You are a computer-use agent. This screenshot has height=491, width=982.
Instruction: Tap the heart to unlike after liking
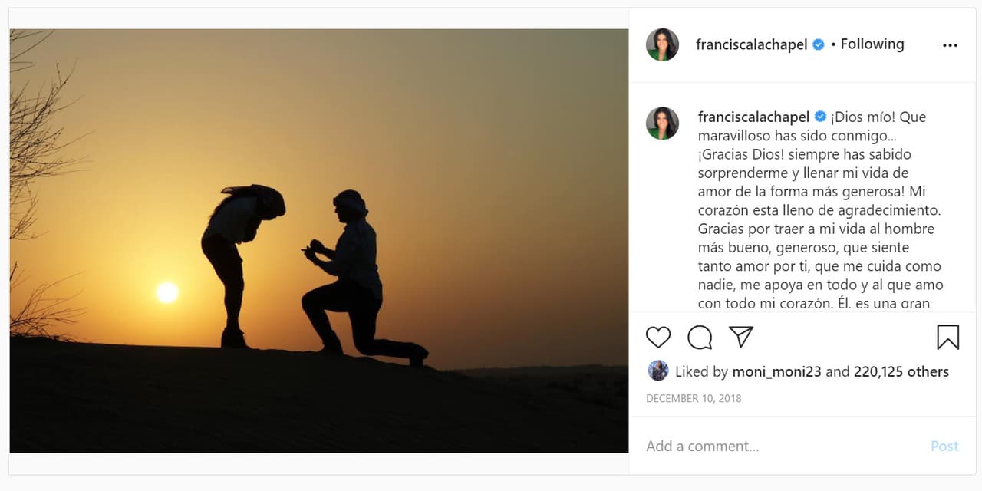pyautogui.click(x=657, y=337)
